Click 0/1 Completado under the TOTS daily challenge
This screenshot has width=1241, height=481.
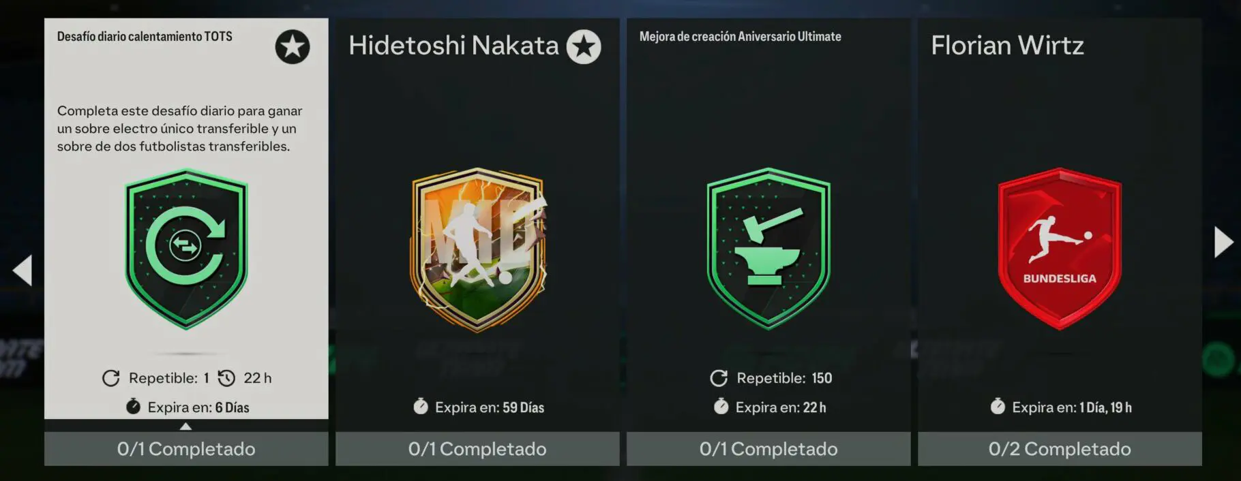click(x=186, y=449)
